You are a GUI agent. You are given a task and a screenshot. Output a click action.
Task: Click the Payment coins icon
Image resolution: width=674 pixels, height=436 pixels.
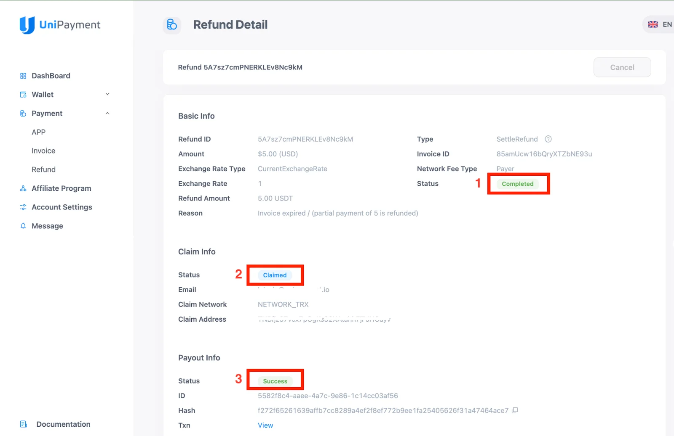coord(22,113)
